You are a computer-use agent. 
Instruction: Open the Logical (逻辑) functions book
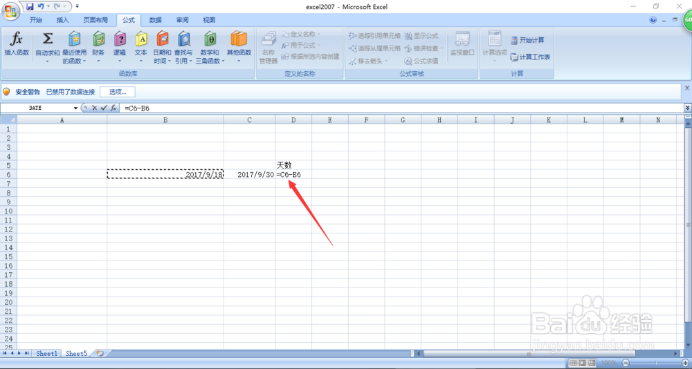coord(119,39)
